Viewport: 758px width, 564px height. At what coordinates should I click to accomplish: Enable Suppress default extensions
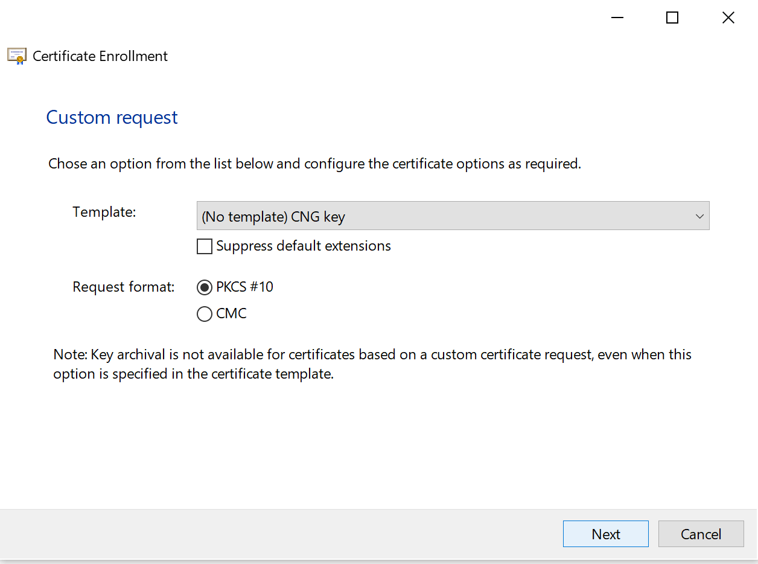click(x=205, y=246)
